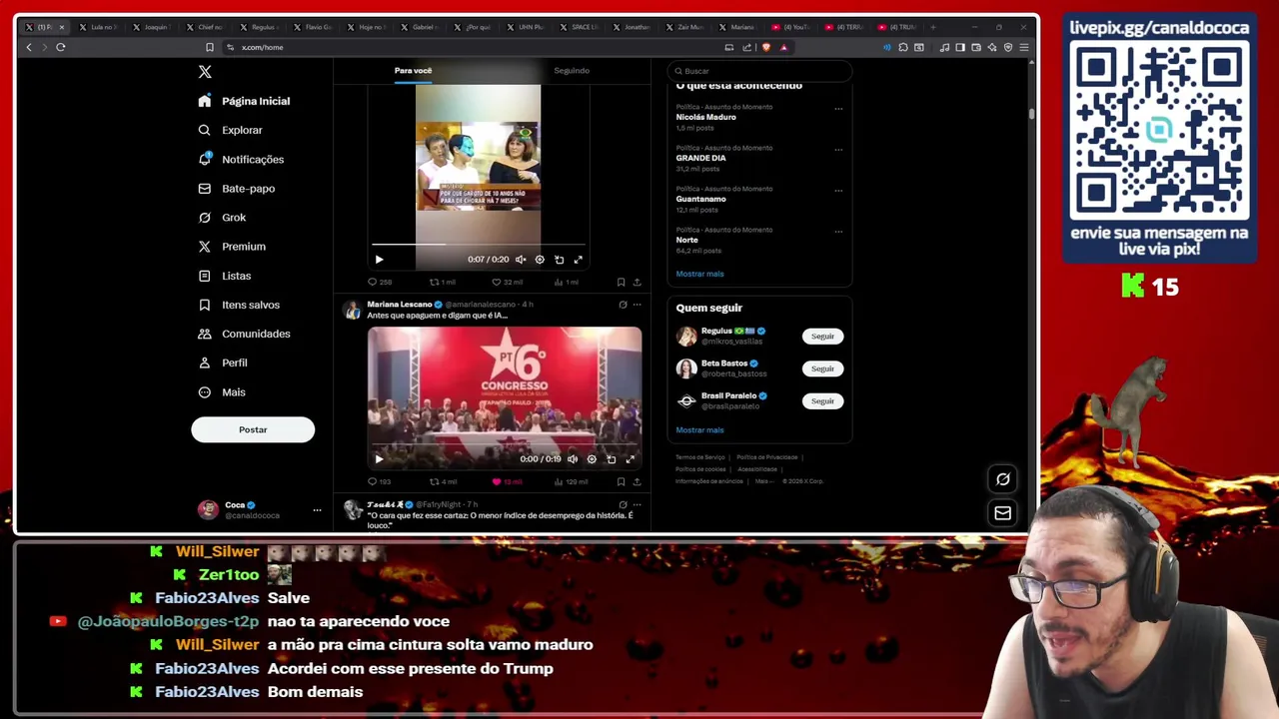Image resolution: width=1279 pixels, height=719 pixels.
Task: Play the first video at 0:07
Action: click(379, 260)
